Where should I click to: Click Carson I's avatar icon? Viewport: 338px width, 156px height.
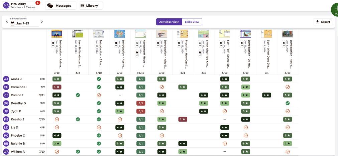pyautogui.click(x=6, y=95)
